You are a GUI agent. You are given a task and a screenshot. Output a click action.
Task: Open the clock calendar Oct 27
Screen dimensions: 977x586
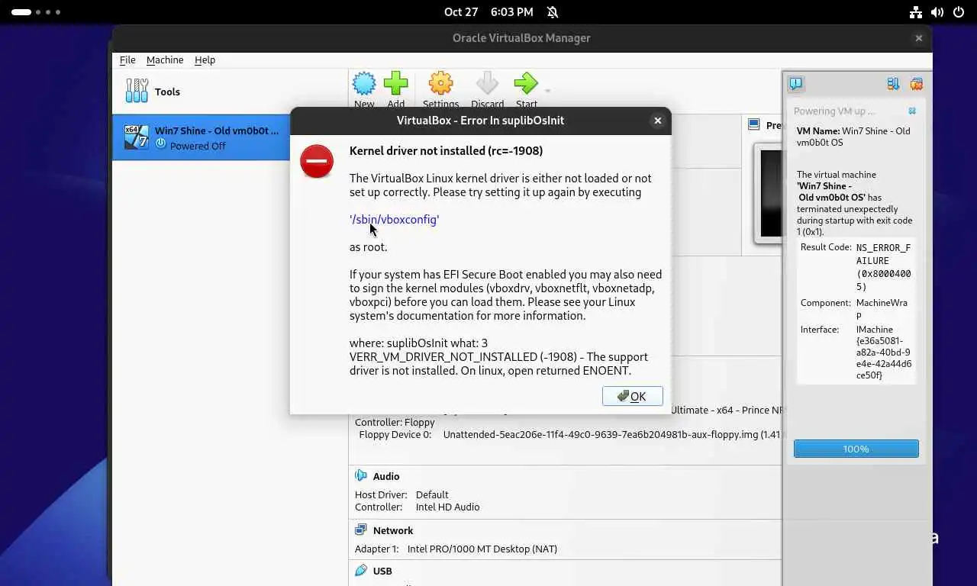tap(488, 12)
